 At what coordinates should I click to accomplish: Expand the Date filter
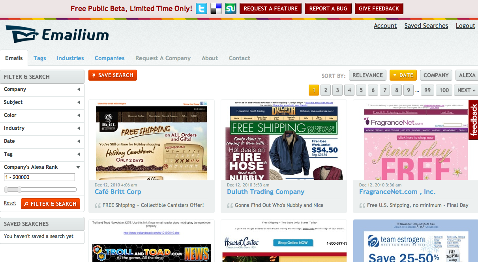pos(42,141)
